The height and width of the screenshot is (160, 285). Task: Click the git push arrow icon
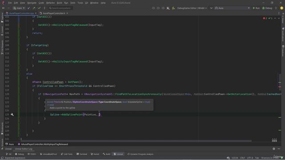click(x=34, y=8)
